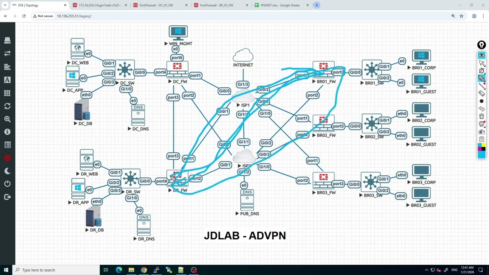Click the zoom magnifier sidebar icon
The height and width of the screenshot is (275, 489).
coord(7,119)
